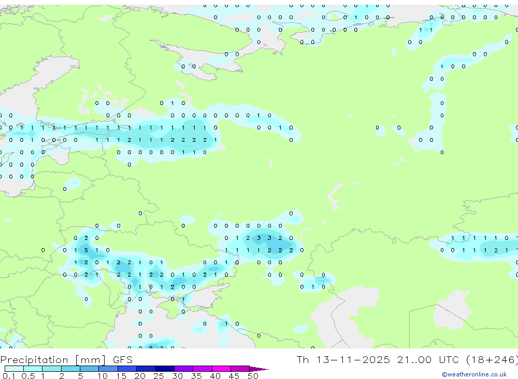
Task: Click the "10" legend scale label
Action: tap(103, 376)
